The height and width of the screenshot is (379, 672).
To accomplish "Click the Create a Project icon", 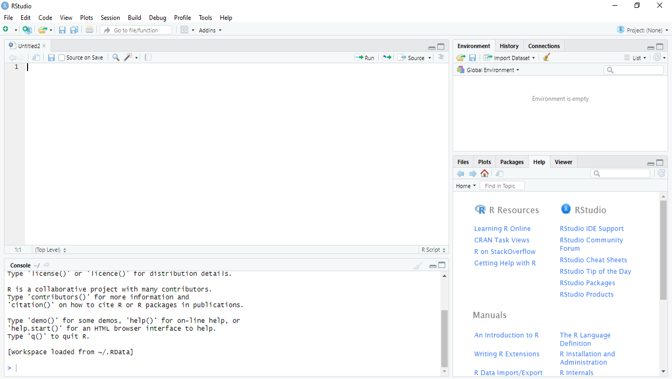I will click(27, 30).
